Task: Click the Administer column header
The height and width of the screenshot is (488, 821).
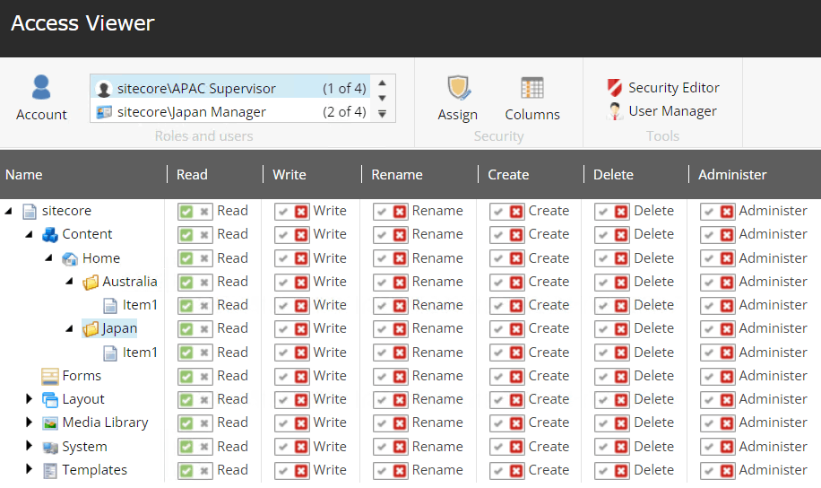Action: (732, 175)
